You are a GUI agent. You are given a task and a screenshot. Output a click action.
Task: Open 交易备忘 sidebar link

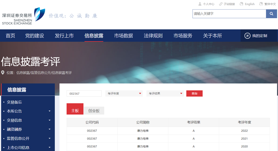14,102
